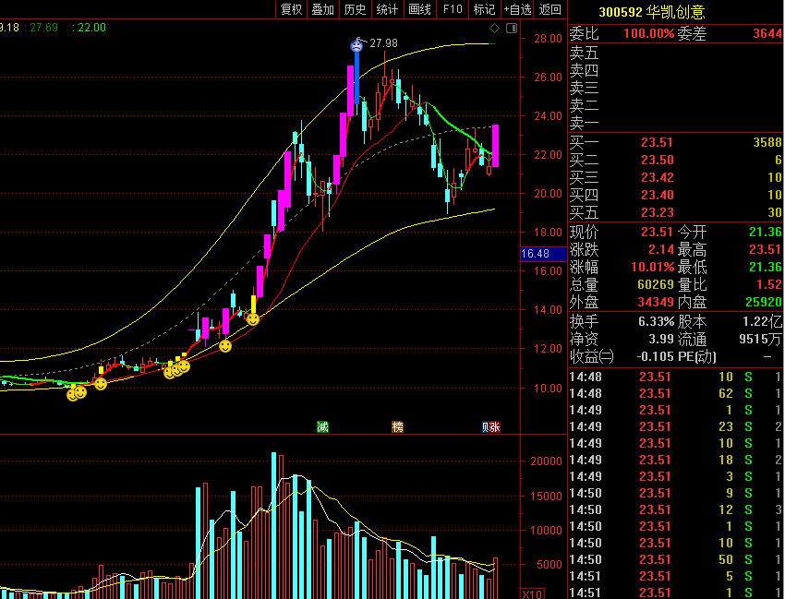The image size is (785, 599).
Task: Click stock title 300592 华凯创意
Action: [x=652, y=11]
